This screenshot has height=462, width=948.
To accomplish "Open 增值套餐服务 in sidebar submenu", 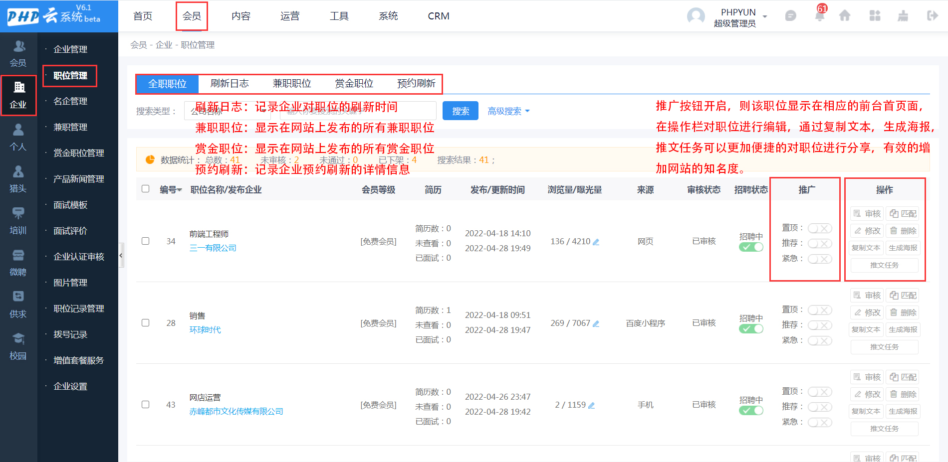I will pyautogui.click(x=79, y=360).
